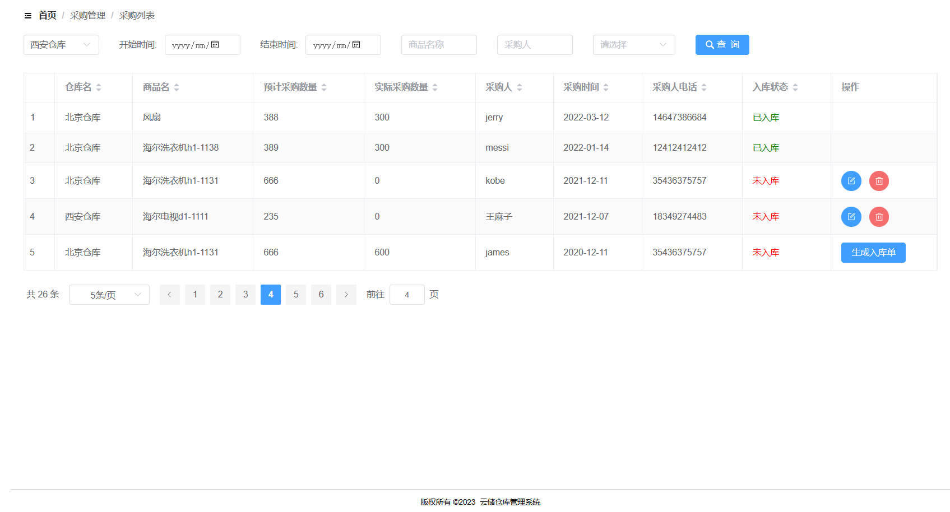Go to previous page arrow
Screen dimensions: 950x512
169,295
